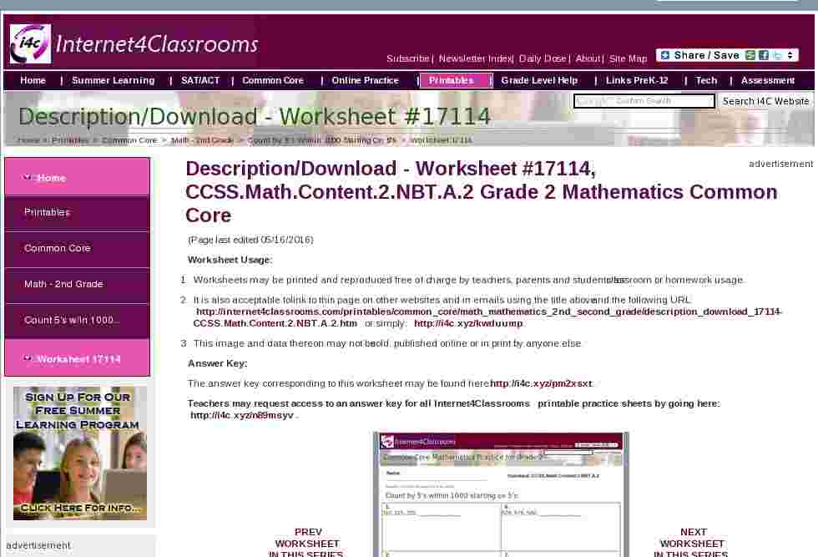Image resolution: width=818 pixels, height=557 pixels.
Task: Focus the Google Custom Search field
Action: pyautogui.click(x=644, y=101)
